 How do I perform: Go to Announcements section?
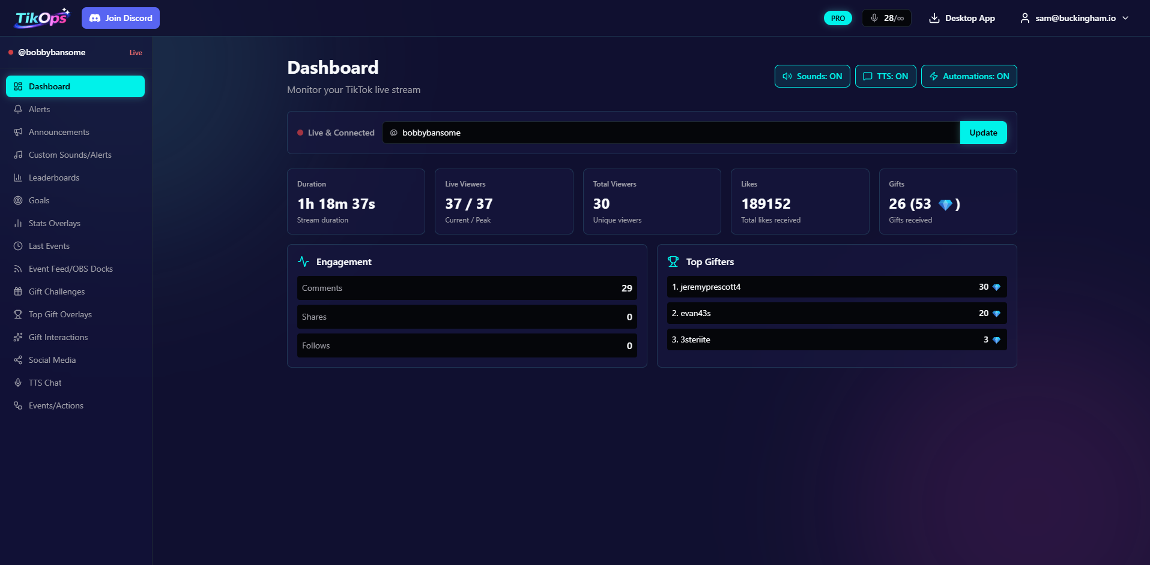click(75, 132)
